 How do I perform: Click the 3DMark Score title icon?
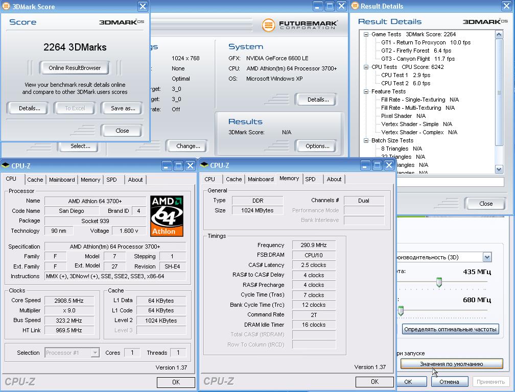6,6
